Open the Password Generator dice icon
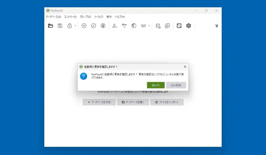 179,26
